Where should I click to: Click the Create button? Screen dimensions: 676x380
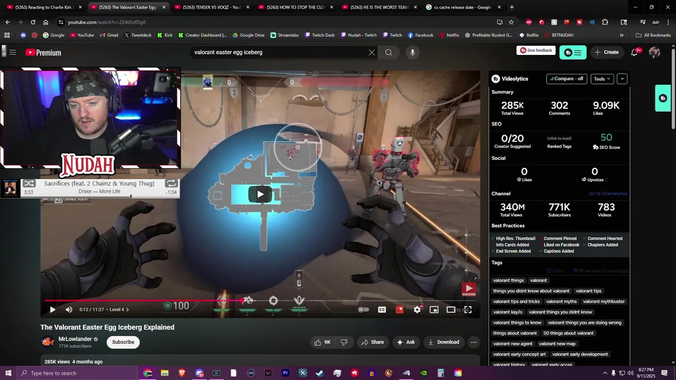tap(606, 52)
